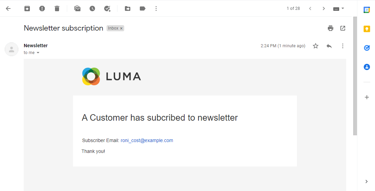Click the roni_cost@example.com email link

coord(147,140)
